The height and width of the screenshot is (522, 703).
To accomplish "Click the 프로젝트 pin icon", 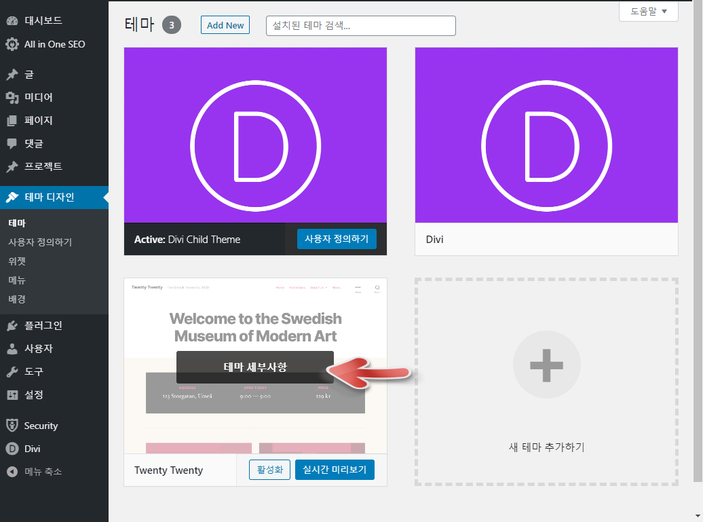I will pyautogui.click(x=12, y=166).
